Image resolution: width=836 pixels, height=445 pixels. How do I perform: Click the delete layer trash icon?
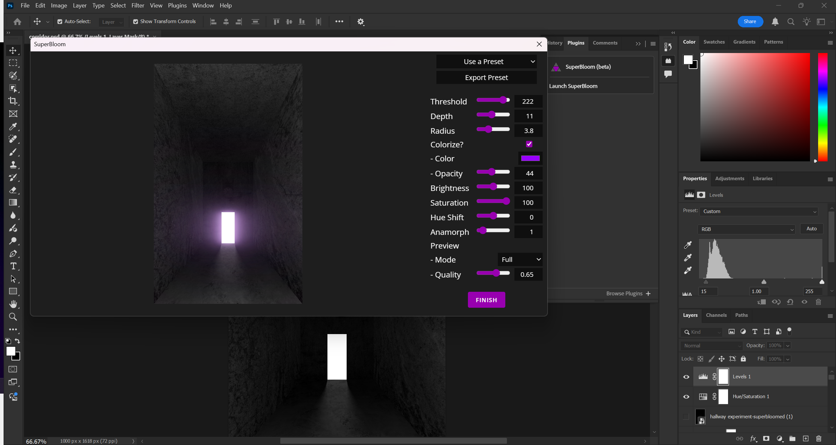tap(819, 438)
